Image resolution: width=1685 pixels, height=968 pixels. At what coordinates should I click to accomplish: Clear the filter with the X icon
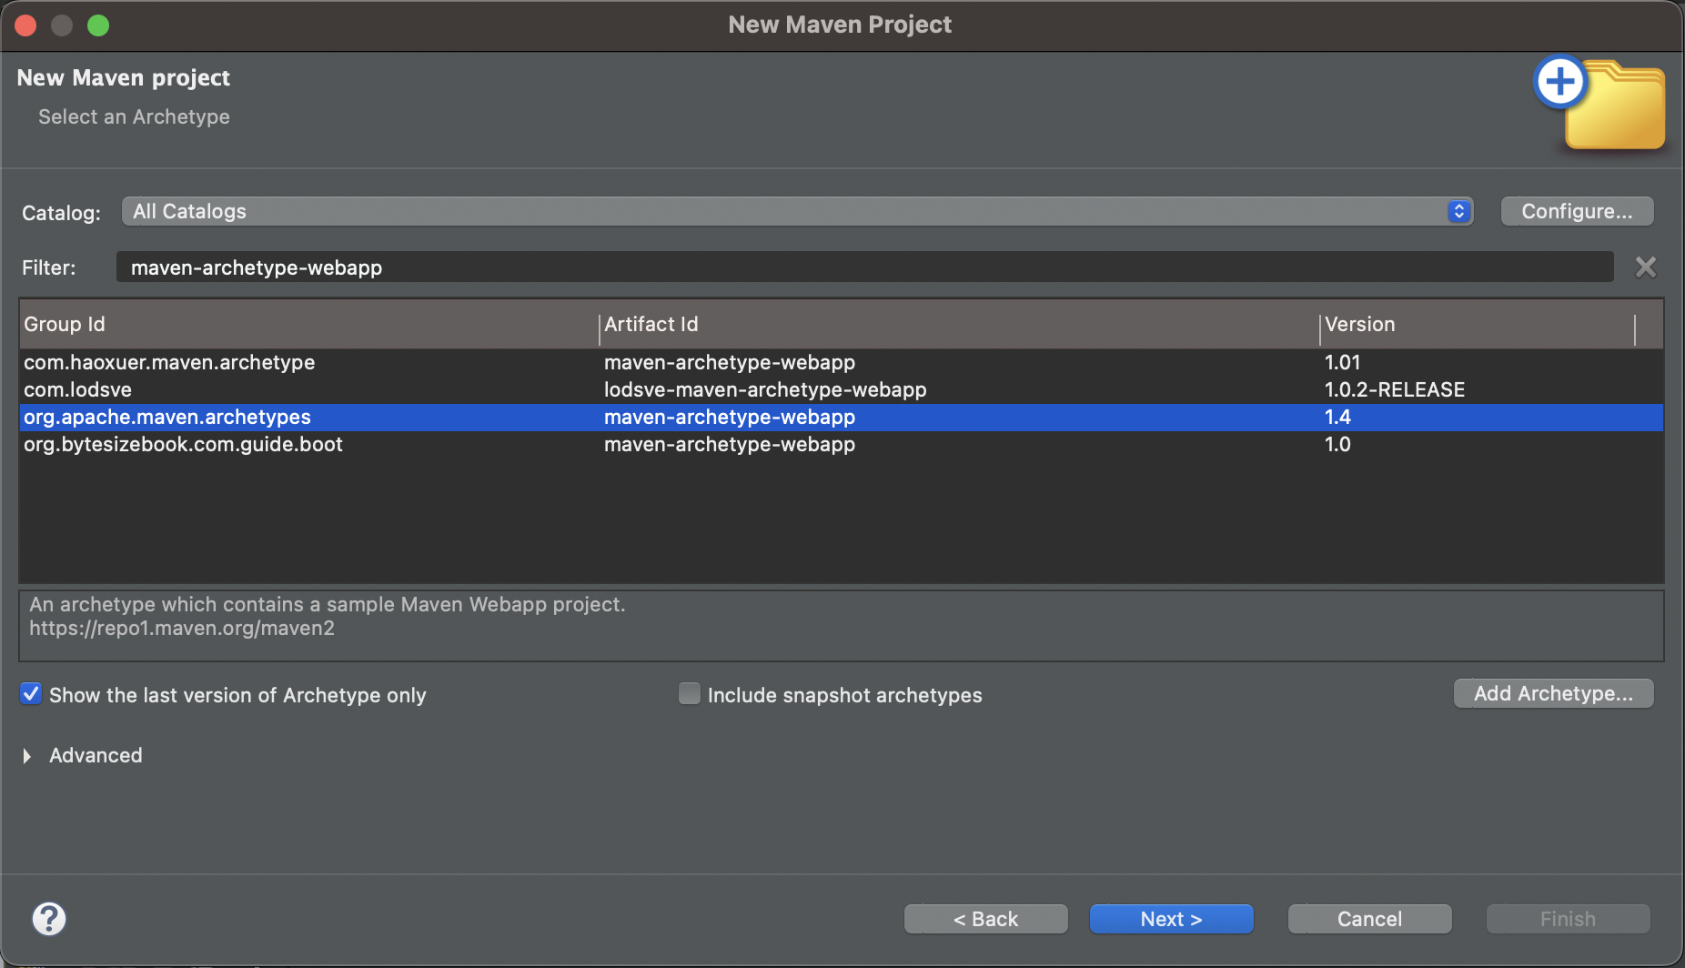1646,267
